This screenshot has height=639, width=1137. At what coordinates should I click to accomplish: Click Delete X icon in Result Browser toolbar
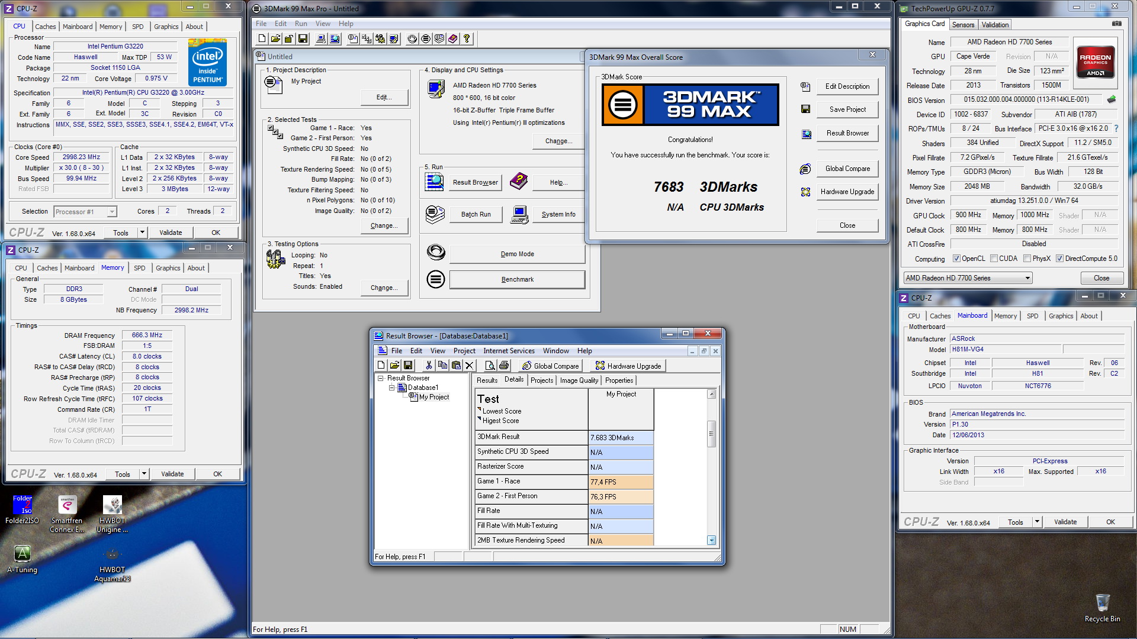pyautogui.click(x=470, y=366)
